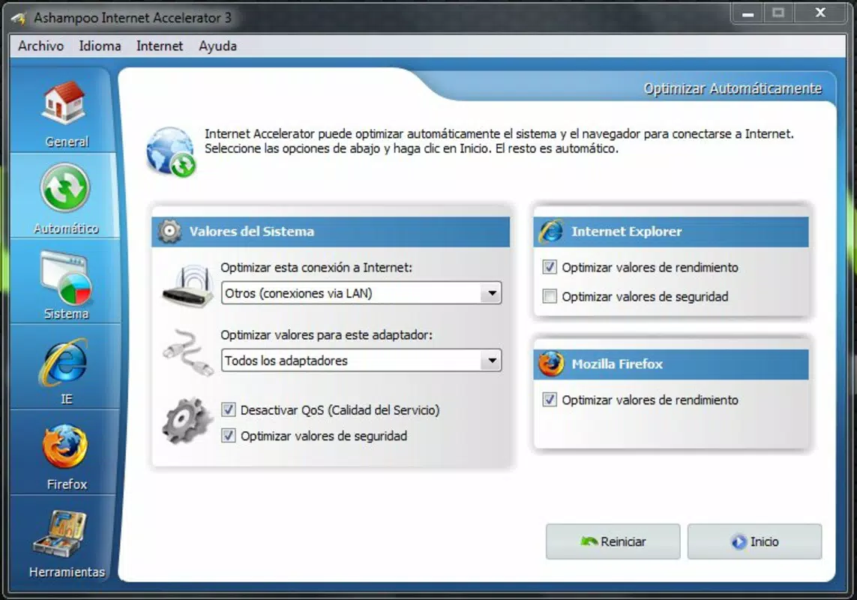Close the Ashampoo Internet Accelerator window

(820, 13)
